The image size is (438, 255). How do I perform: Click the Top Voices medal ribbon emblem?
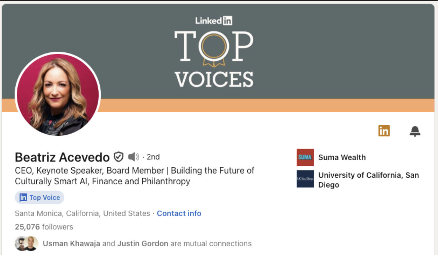[x=214, y=49]
